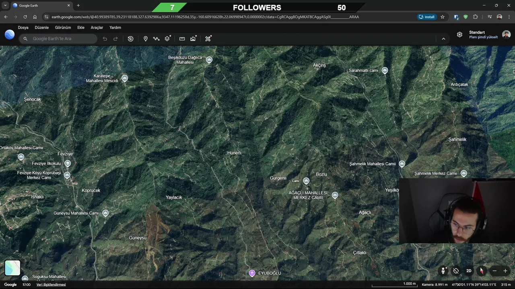The width and height of the screenshot is (515, 289).
Task: View site information icon in address bar
Action: tap(46, 17)
